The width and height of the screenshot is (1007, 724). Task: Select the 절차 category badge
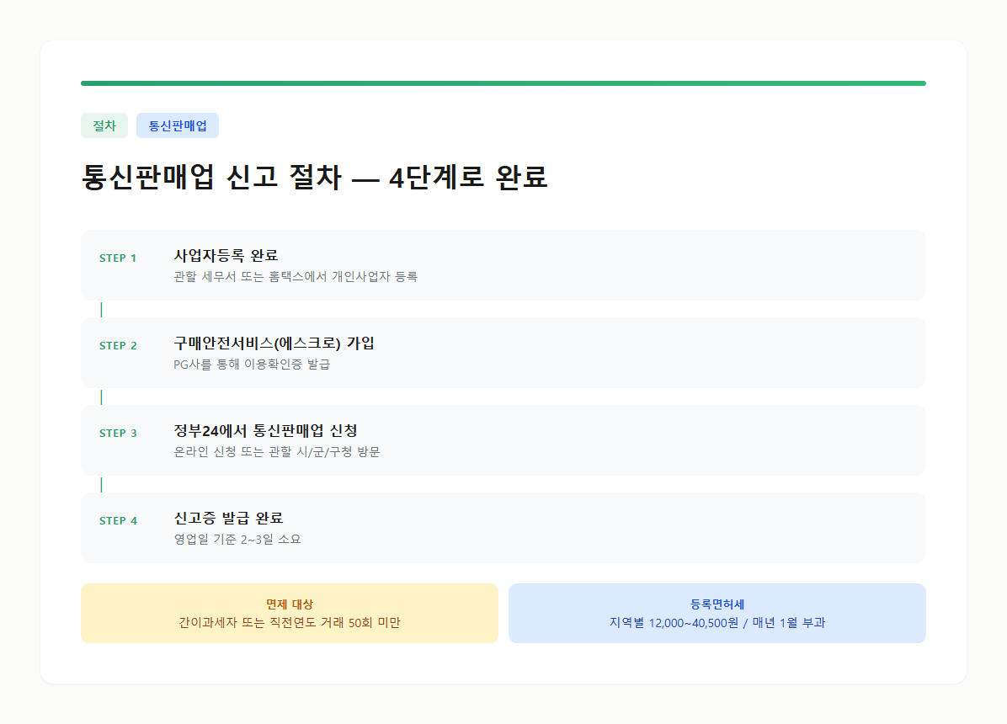(x=104, y=125)
